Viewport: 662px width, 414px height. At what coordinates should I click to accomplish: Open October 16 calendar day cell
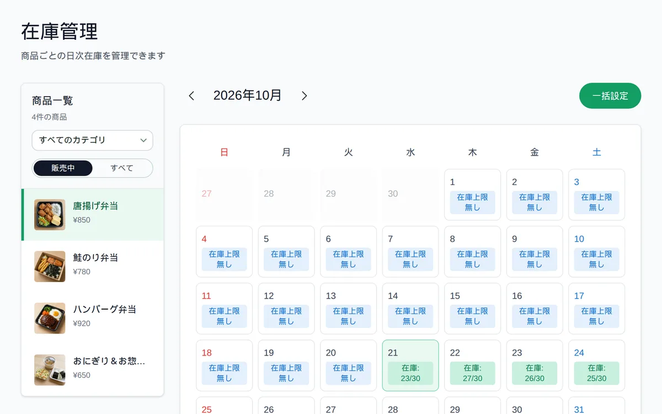click(x=535, y=309)
